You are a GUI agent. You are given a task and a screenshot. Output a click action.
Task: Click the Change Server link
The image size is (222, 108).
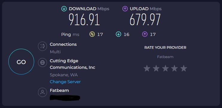(65, 82)
